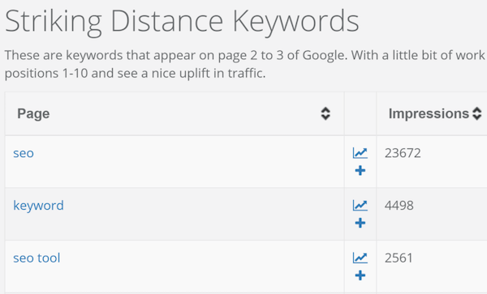This screenshot has height=294, width=487.
Task: View trend chart for keyword row
Action: click(x=360, y=205)
